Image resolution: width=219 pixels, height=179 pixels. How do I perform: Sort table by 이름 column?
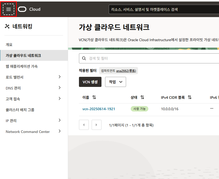(x=94, y=97)
